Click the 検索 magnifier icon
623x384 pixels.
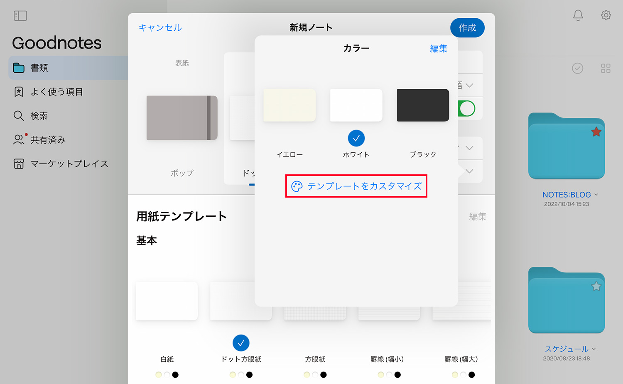[x=19, y=115]
